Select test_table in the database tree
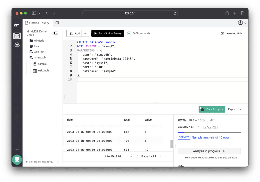This screenshot has width=260, height=182. tap(43, 70)
